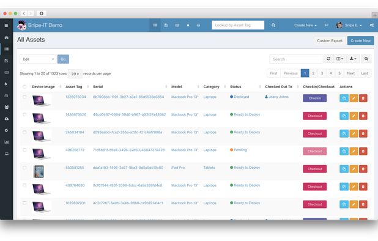378x241 pixels.
Task: Click the Components icon in the top navbar
Action: pyautogui.click(x=198, y=25)
